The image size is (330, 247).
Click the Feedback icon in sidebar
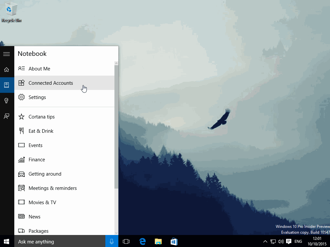click(7, 116)
